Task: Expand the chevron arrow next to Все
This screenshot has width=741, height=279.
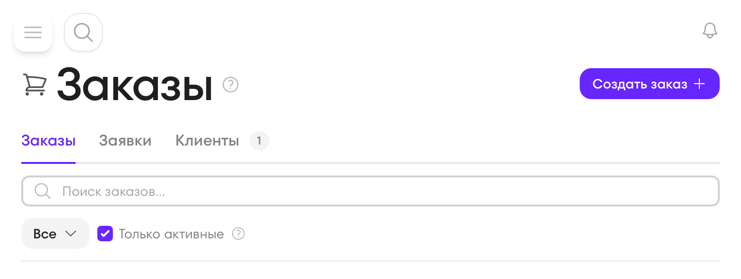Action: pyautogui.click(x=71, y=234)
